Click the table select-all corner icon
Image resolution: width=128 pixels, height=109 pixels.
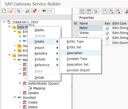click(76, 23)
